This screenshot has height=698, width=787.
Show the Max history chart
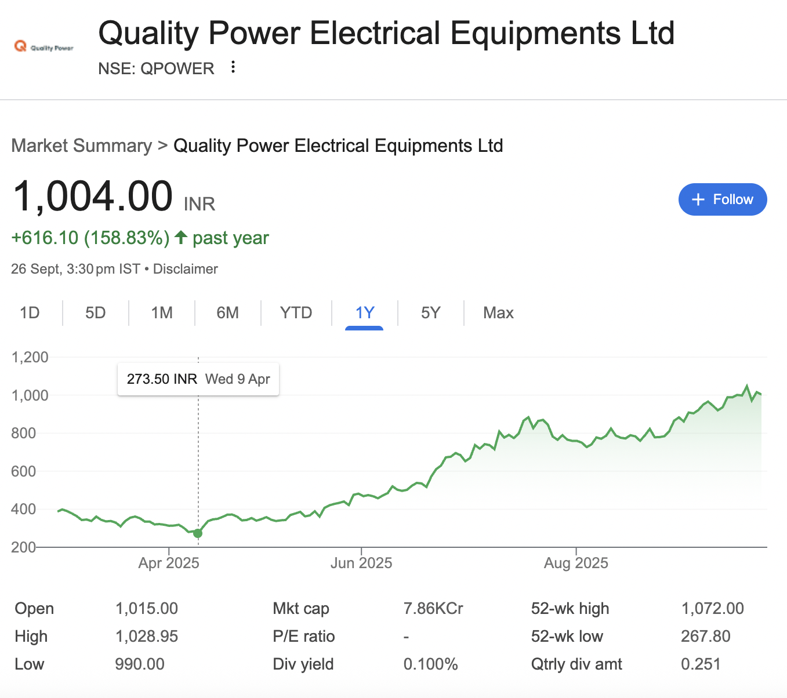pyautogui.click(x=498, y=313)
